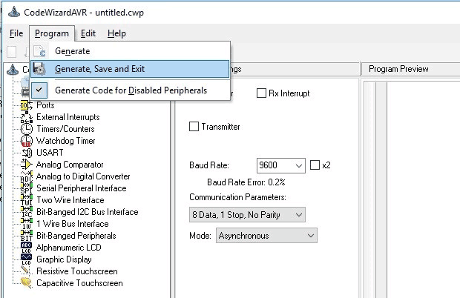Select USART in the peripherals tree
This screenshot has height=298, width=460.
pos(49,153)
